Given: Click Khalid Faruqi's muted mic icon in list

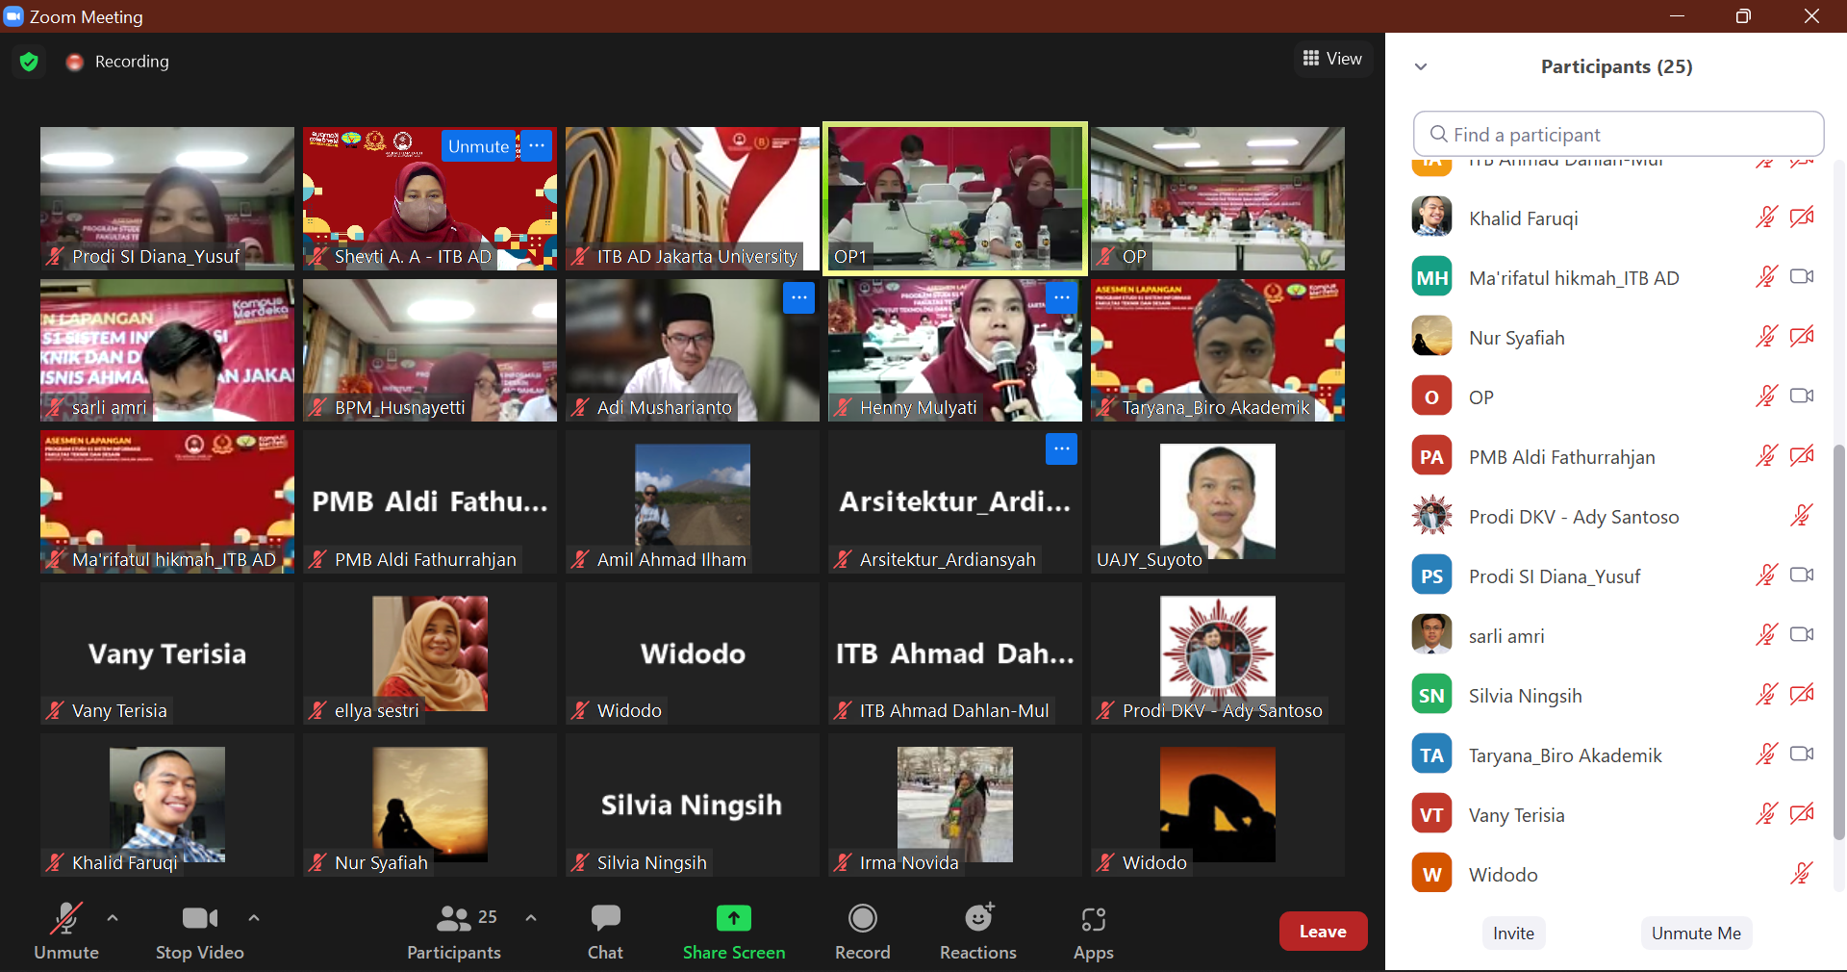Looking at the screenshot, I should (x=1765, y=217).
